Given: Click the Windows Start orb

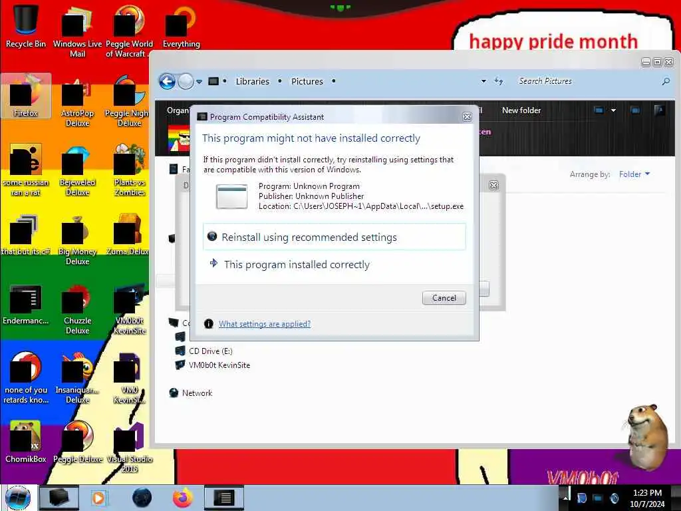Looking at the screenshot, I should click(18, 498).
